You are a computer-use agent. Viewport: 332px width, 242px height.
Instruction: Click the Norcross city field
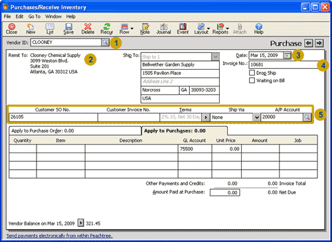(x=160, y=90)
